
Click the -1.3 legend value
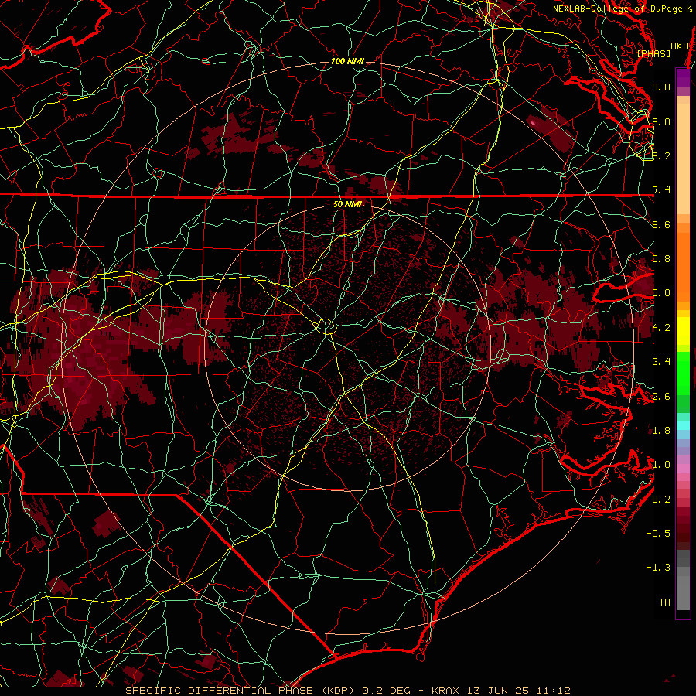(x=658, y=568)
